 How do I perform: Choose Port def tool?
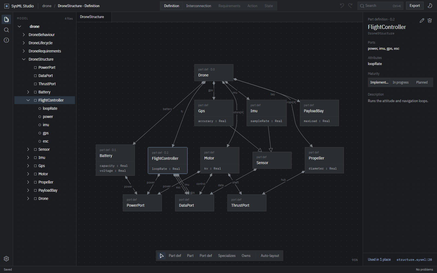(x=206, y=256)
